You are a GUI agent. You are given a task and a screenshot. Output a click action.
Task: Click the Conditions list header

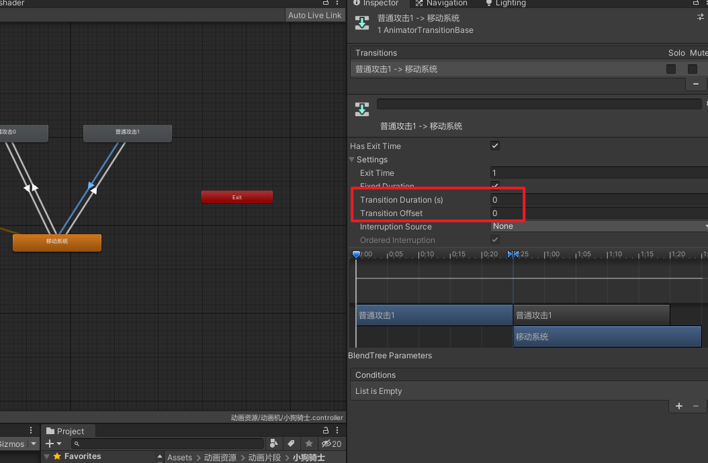pos(529,375)
